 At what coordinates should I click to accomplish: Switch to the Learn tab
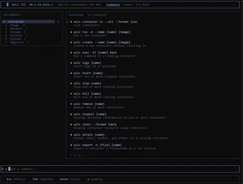[128, 5]
